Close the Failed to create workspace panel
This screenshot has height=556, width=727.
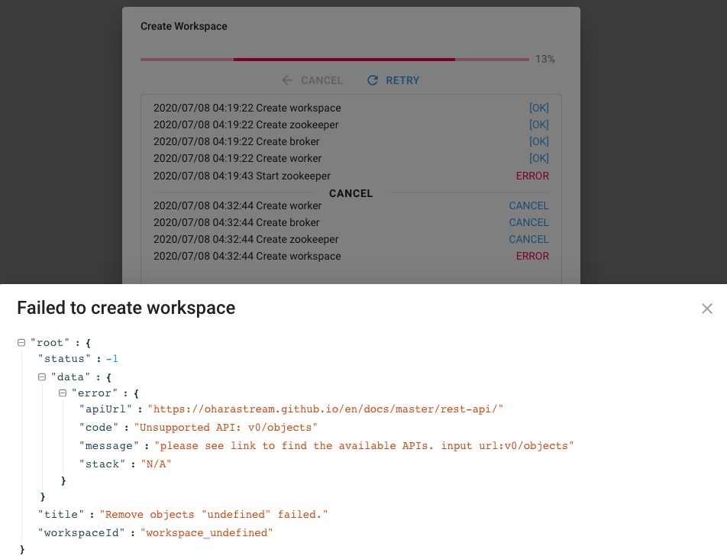click(x=706, y=309)
